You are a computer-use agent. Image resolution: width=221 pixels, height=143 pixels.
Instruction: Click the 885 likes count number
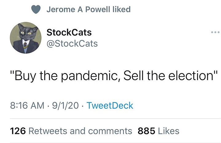(146, 131)
